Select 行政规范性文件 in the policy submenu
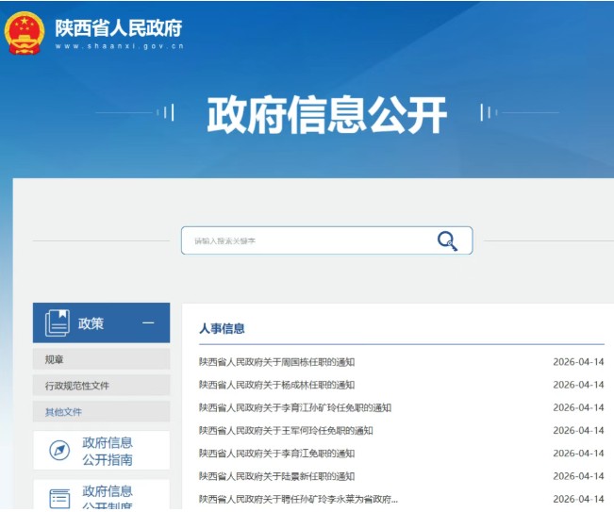 point(77,386)
